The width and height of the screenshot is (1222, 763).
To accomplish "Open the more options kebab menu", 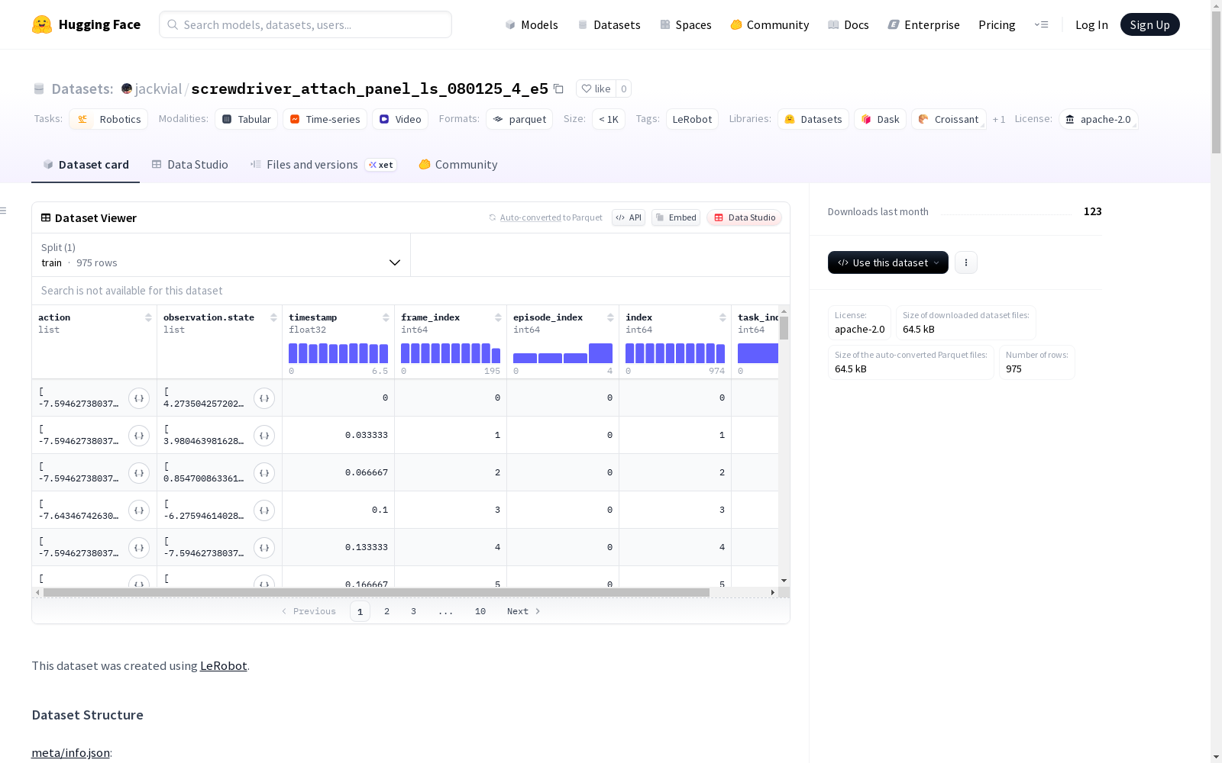I will pos(966,262).
